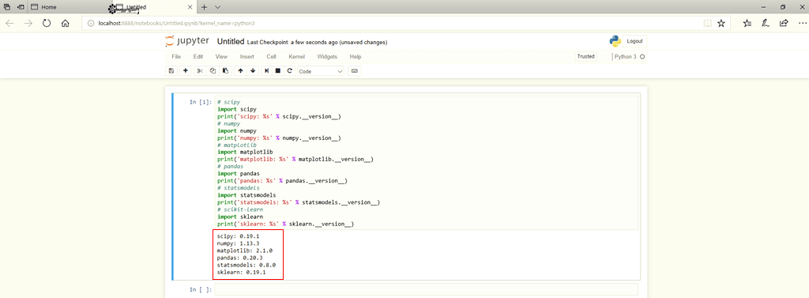Restart the kernel with the circular arrow icon
The height and width of the screenshot is (298, 809).
(x=289, y=71)
